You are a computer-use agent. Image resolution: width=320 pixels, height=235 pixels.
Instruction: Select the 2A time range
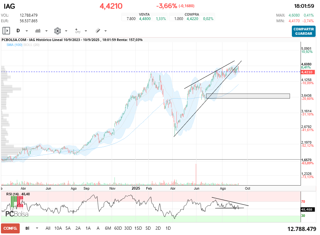[x=78, y=228]
